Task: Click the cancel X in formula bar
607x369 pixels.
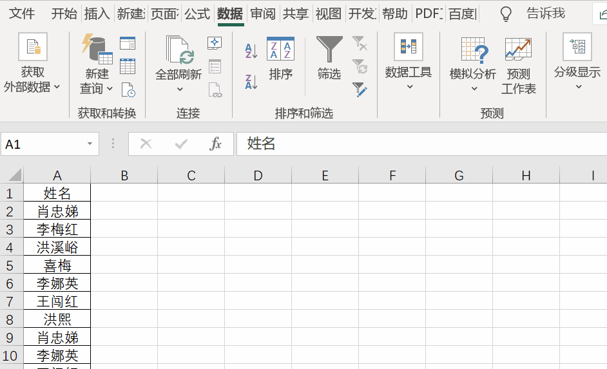Action: pos(146,144)
